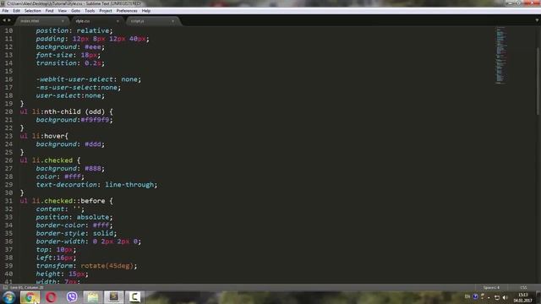The height and width of the screenshot is (304, 541).
Task: Click 'ul li:hover{' selector line
Action: point(44,136)
